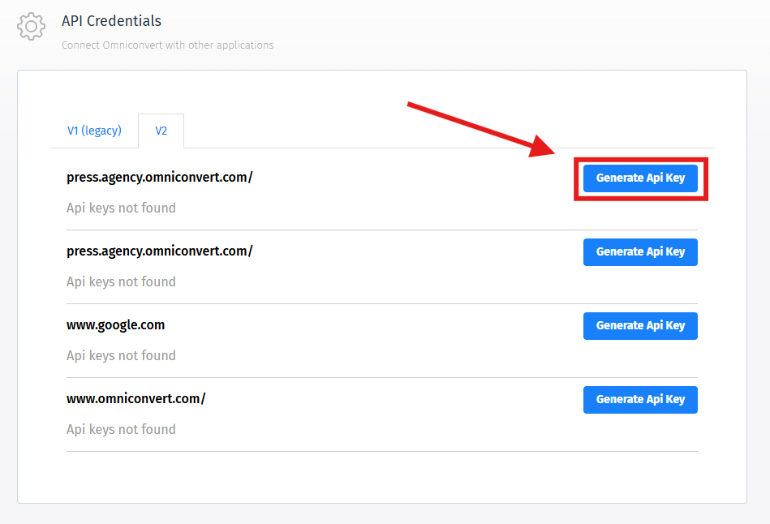Generate Api Key for second press.agency.omniconvert.com row
Viewport: 770px width, 524px height.
click(640, 251)
